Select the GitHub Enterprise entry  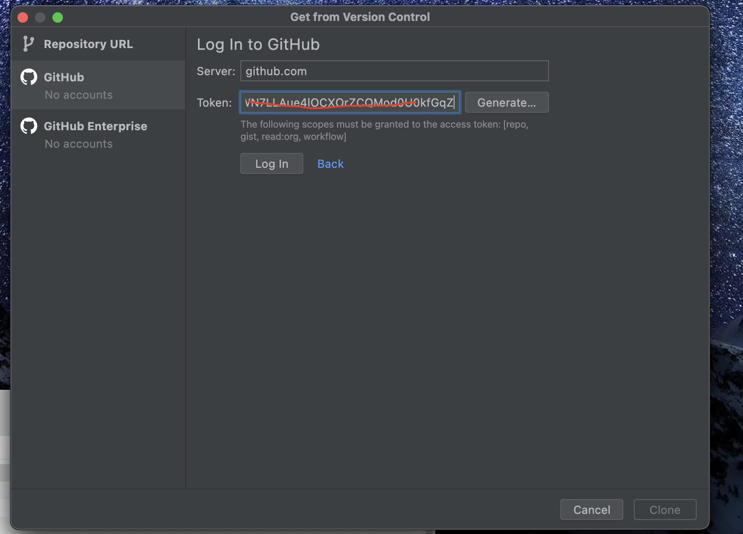tap(98, 134)
